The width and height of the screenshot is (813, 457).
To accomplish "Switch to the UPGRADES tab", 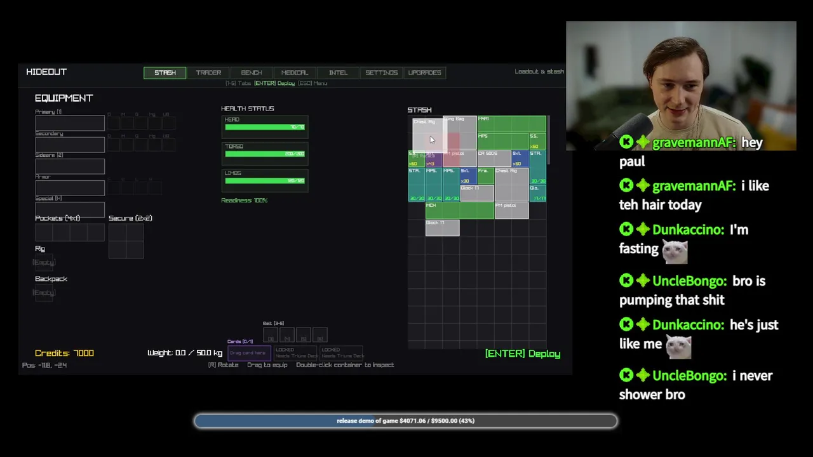I will click(424, 72).
